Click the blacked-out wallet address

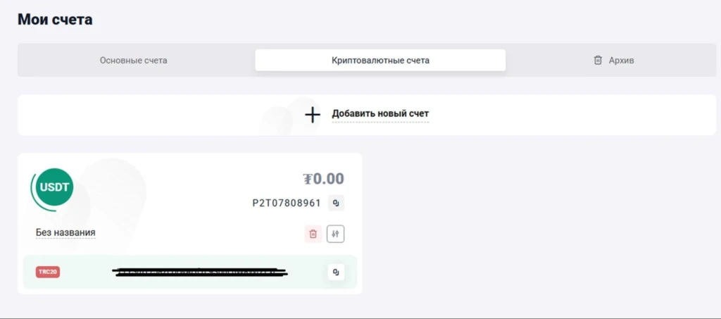pos(200,272)
